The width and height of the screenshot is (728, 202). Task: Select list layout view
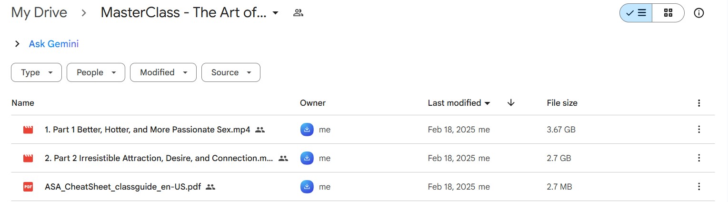pos(636,13)
